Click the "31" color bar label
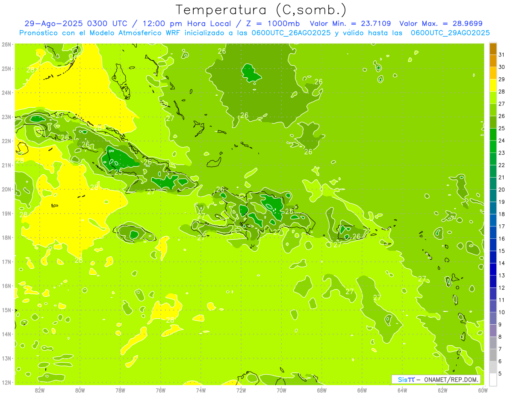This screenshot has width=513, height=396. click(502, 55)
